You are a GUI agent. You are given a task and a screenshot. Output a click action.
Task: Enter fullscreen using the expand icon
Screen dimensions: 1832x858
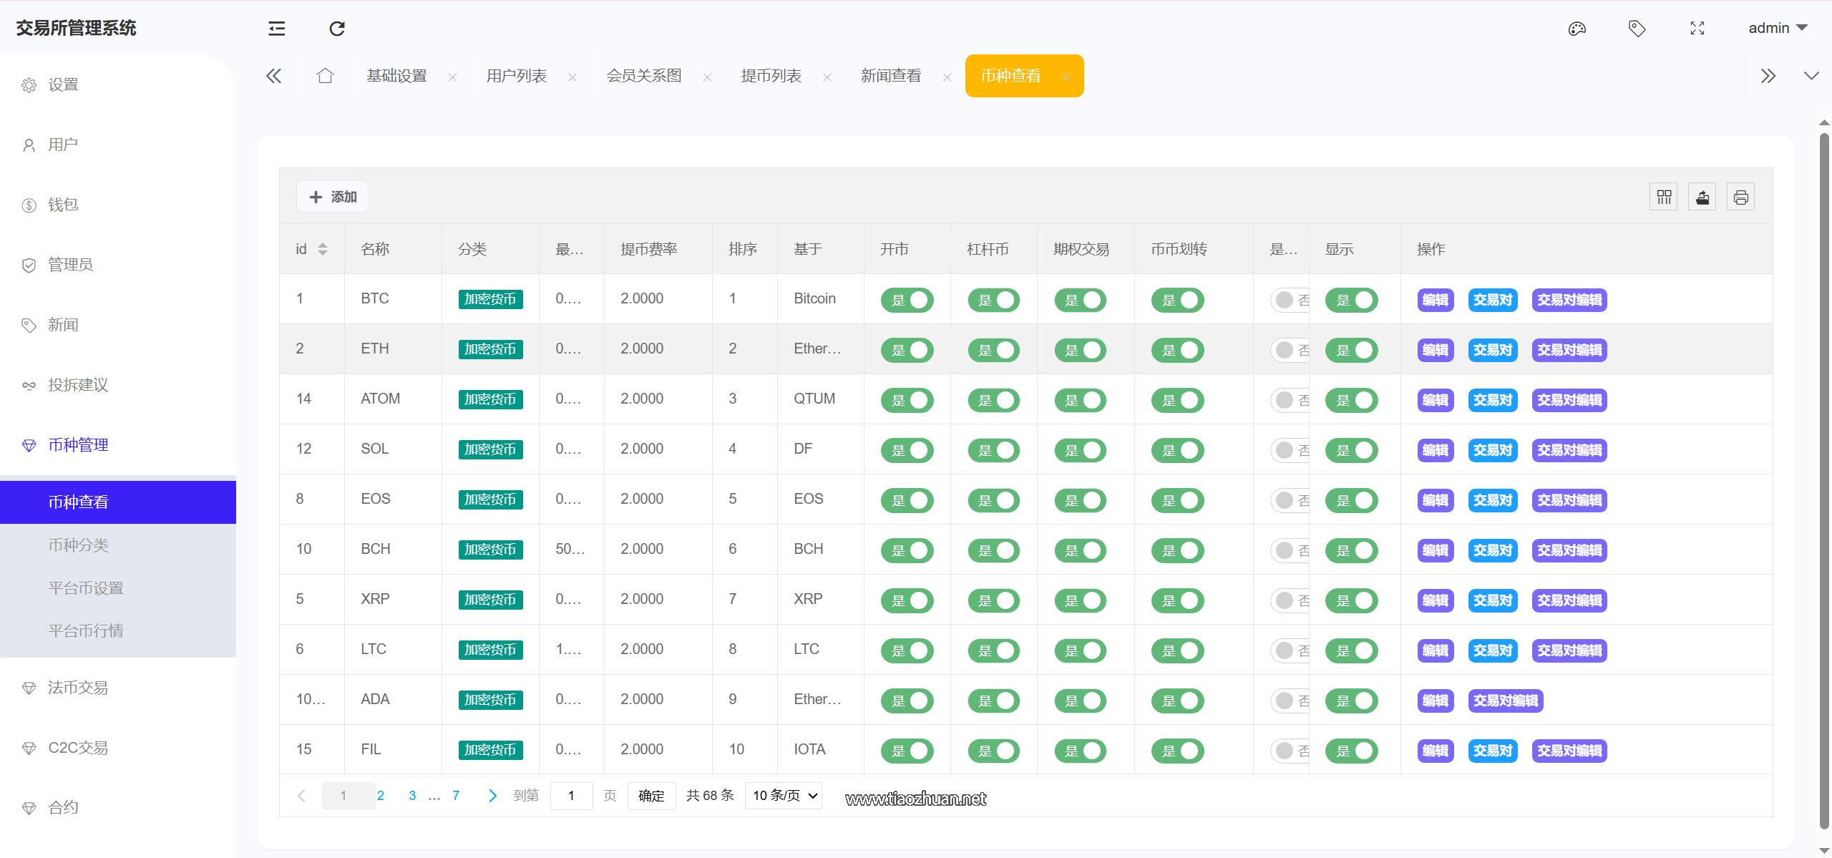coord(1697,29)
